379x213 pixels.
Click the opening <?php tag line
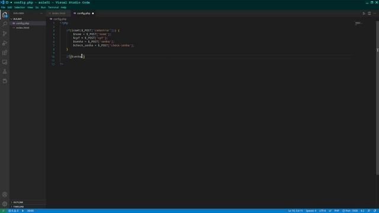65,23
